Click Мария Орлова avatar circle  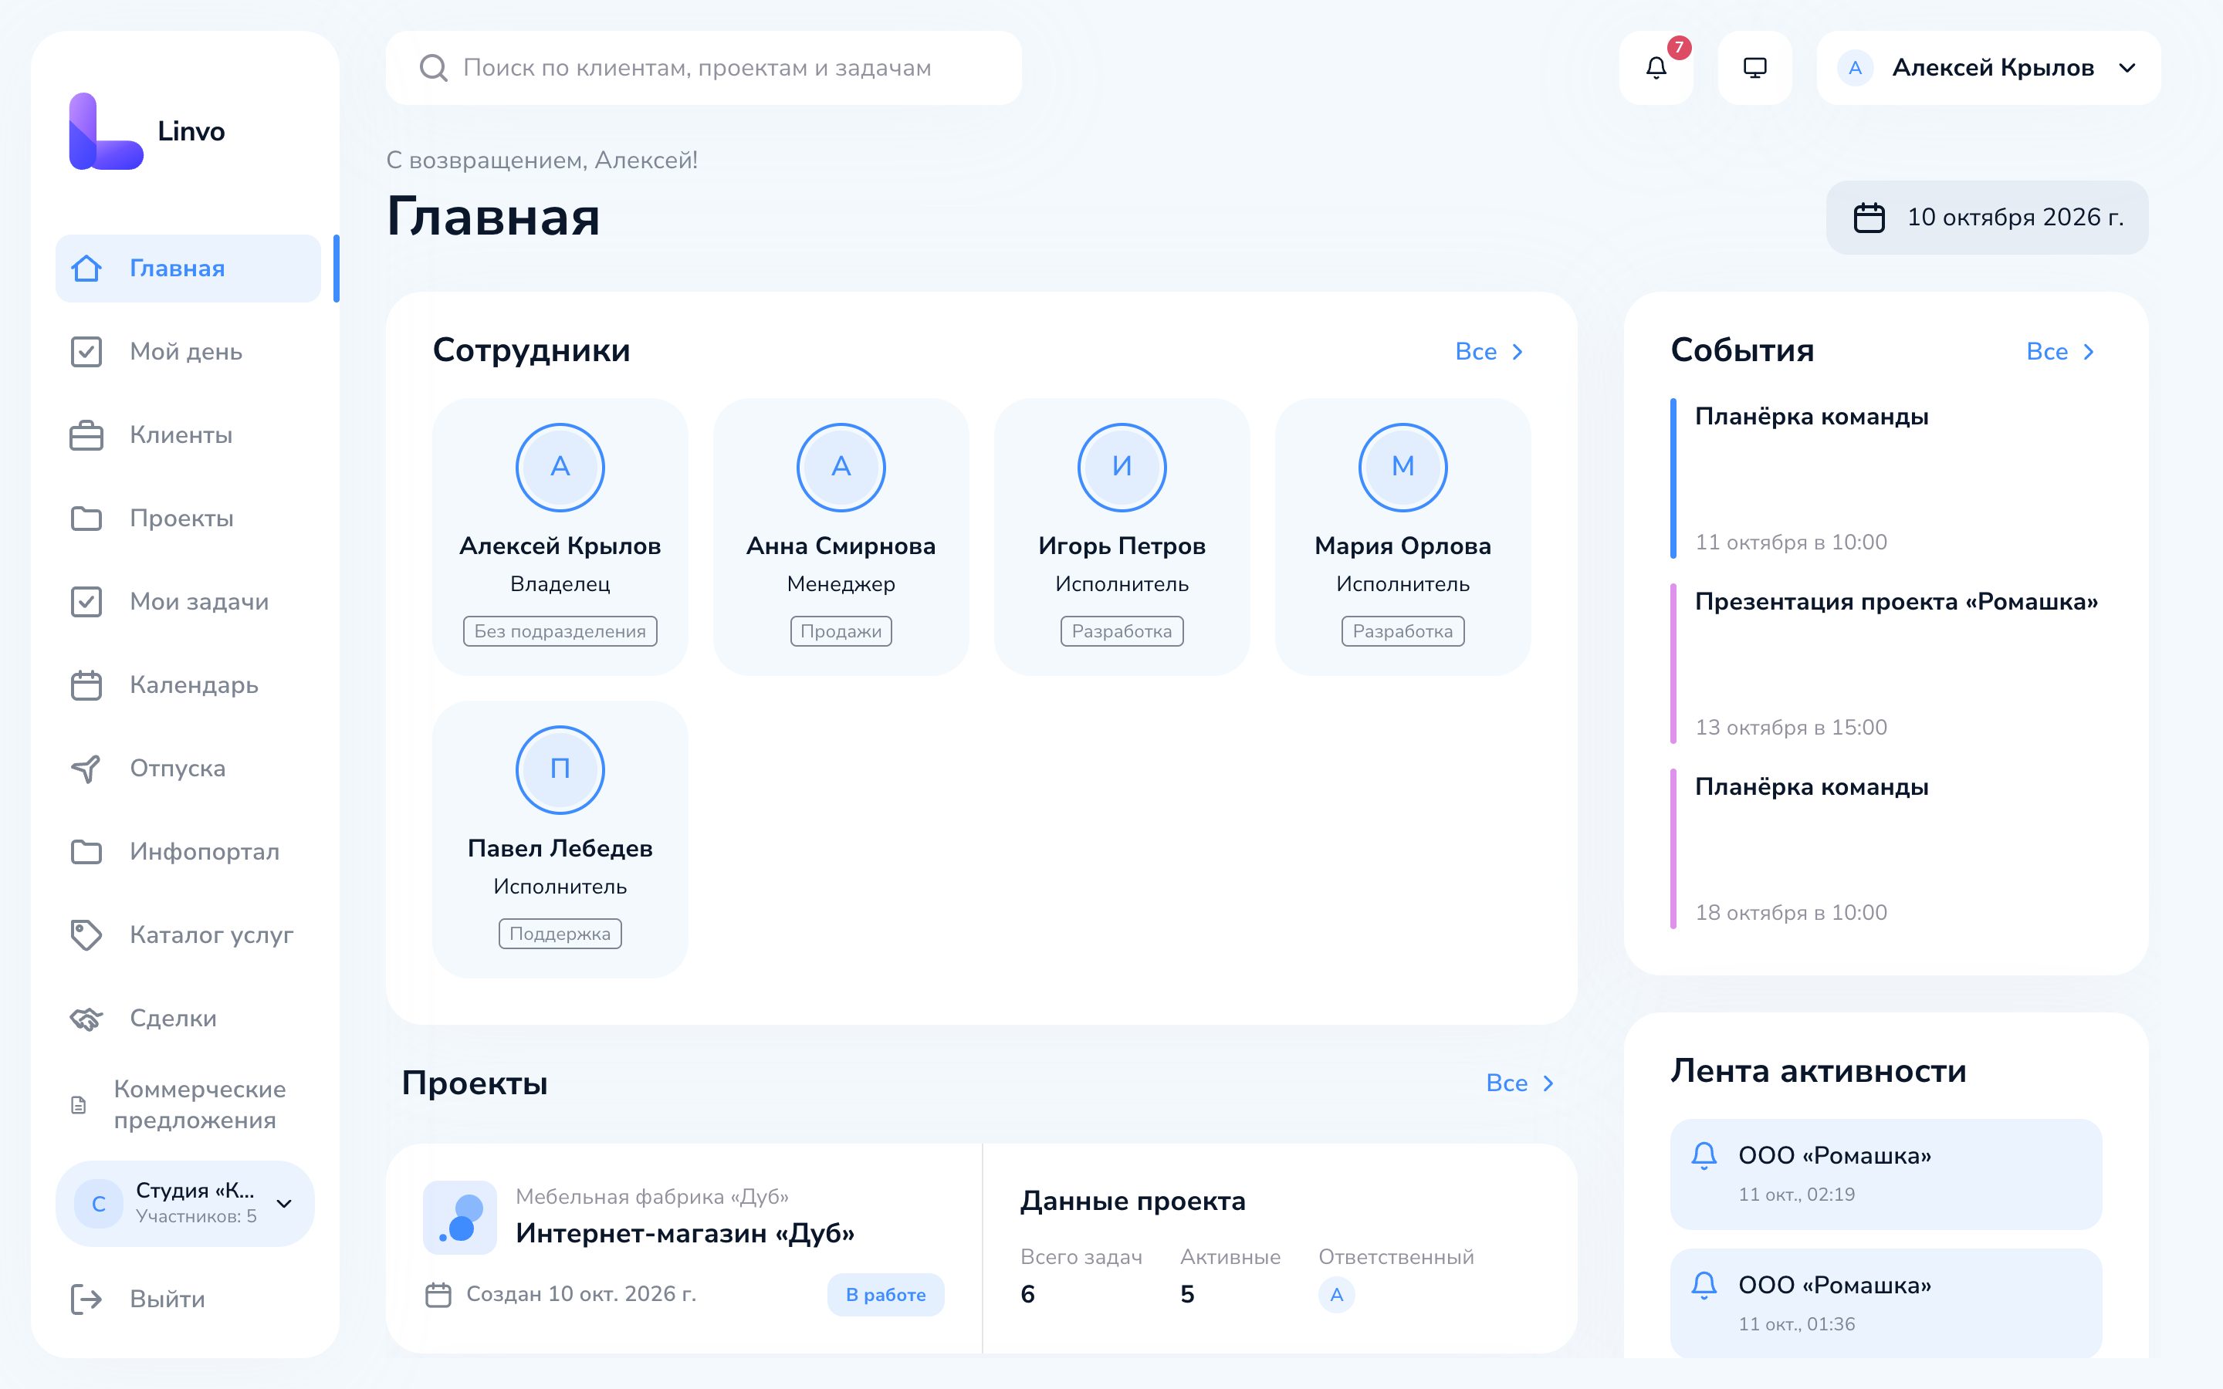[x=1402, y=467]
